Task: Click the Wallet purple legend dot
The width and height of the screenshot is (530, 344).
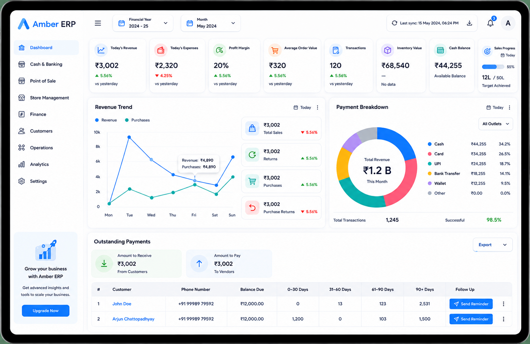Action: click(x=430, y=183)
